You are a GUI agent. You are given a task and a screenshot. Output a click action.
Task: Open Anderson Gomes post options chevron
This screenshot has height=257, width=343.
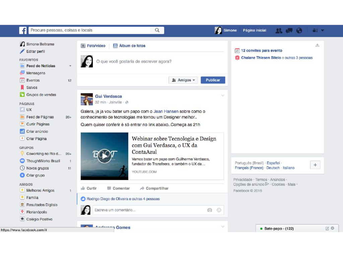[x=223, y=227]
